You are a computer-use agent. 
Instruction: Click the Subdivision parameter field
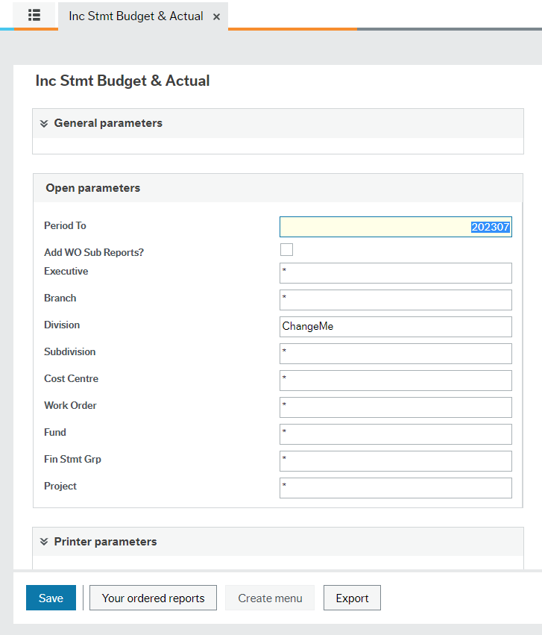click(x=395, y=353)
